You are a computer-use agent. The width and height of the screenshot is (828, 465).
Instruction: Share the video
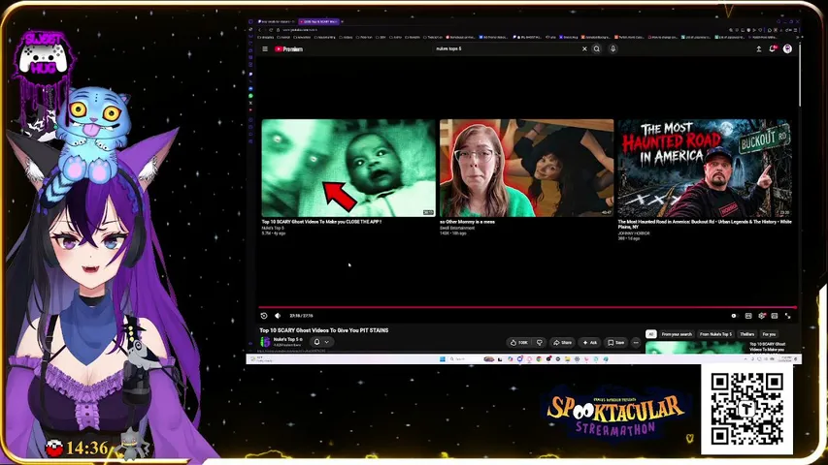click(562, 343)
